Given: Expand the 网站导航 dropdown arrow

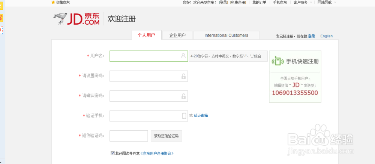Looking at the screenshot, I should pos(335,2).
